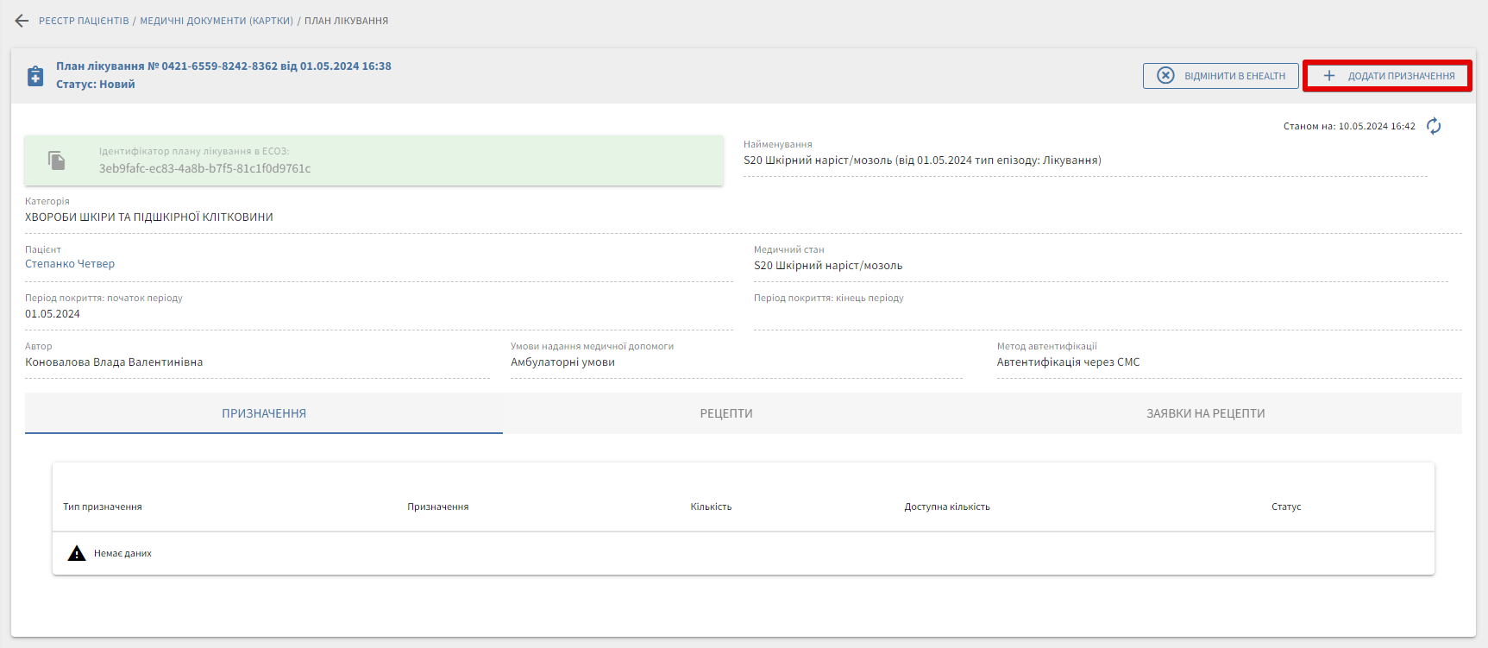This screenshot has width=1488, height=648.
Task: Click the back arrow icon
Action: pyautogui.click(x=22, y=21)
